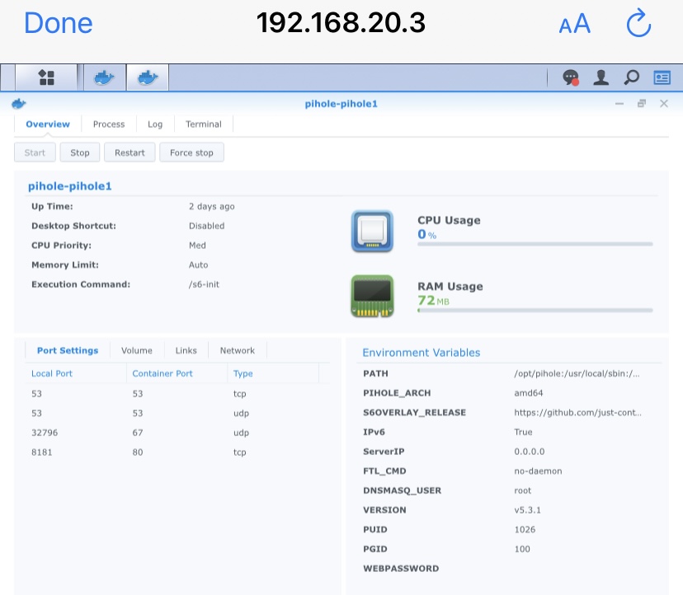Restart the pihole container
The width and height of the screenshot is (683, 595).
click(x=130, y=152)
